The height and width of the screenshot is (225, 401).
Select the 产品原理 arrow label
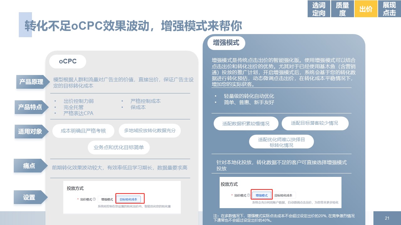click(x=33, y=82)
